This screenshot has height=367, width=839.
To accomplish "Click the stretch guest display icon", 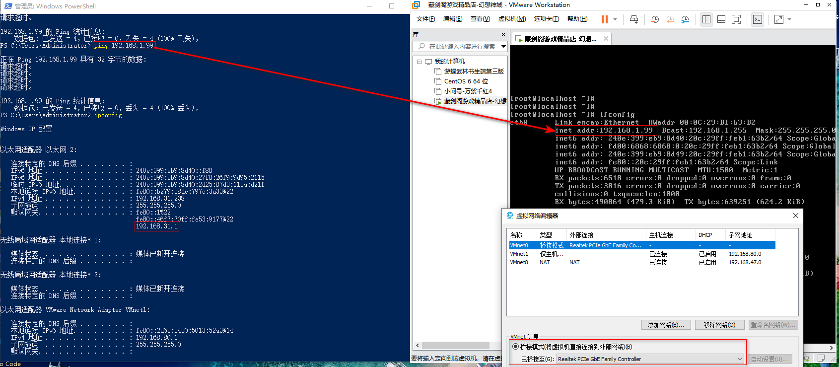I will click(779, 19).
